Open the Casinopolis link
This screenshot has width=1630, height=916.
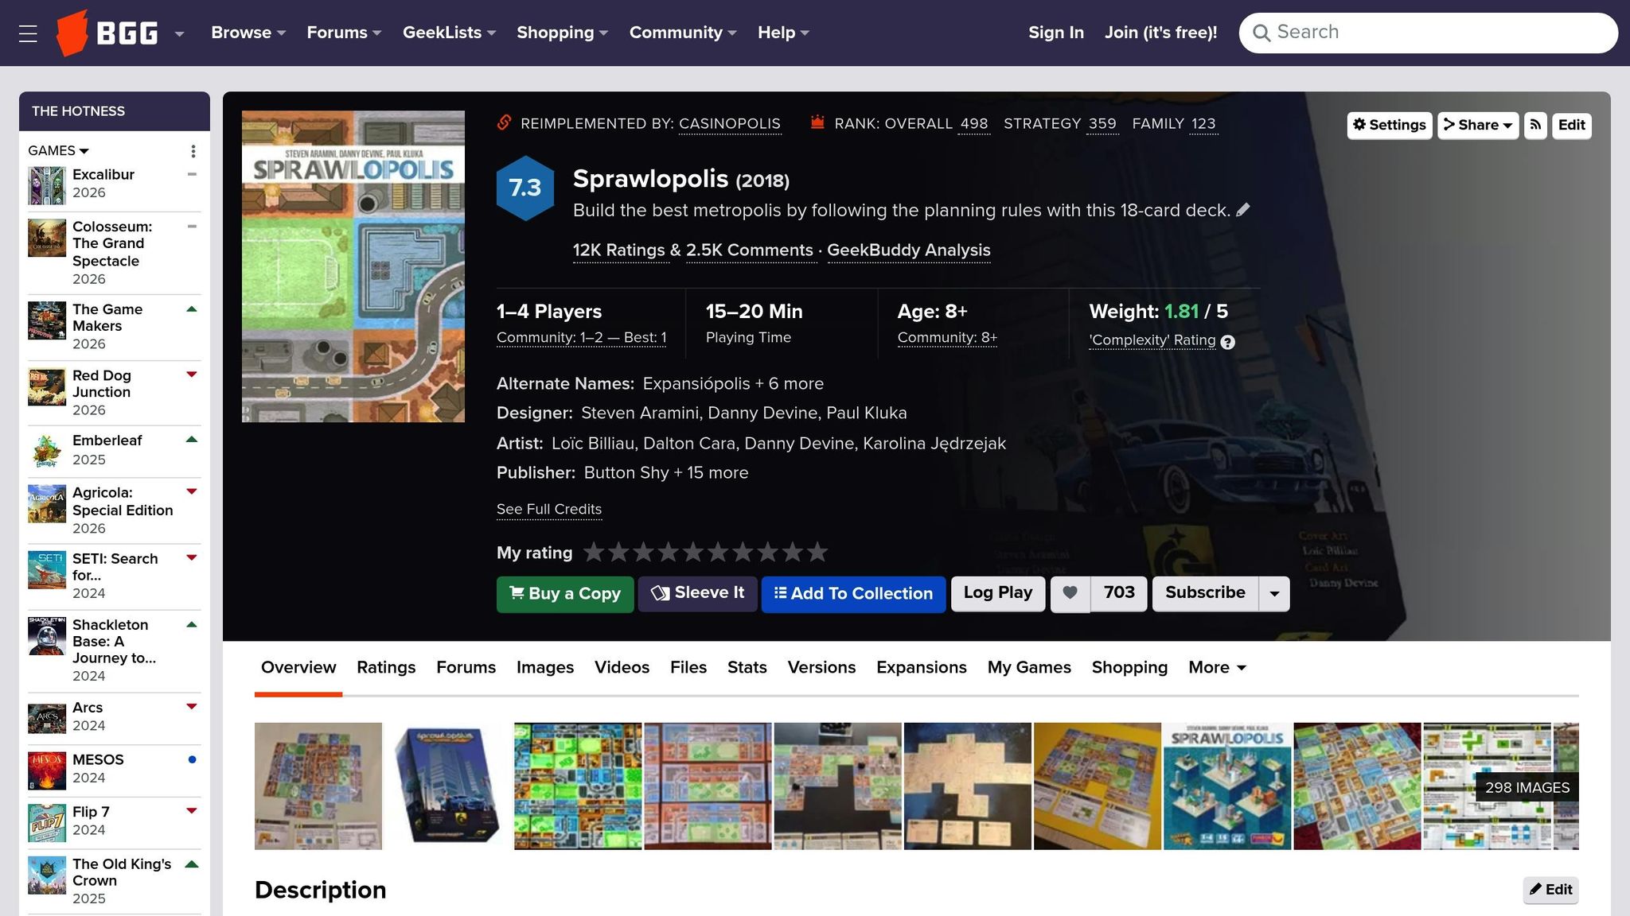click(x=730, y=124)
